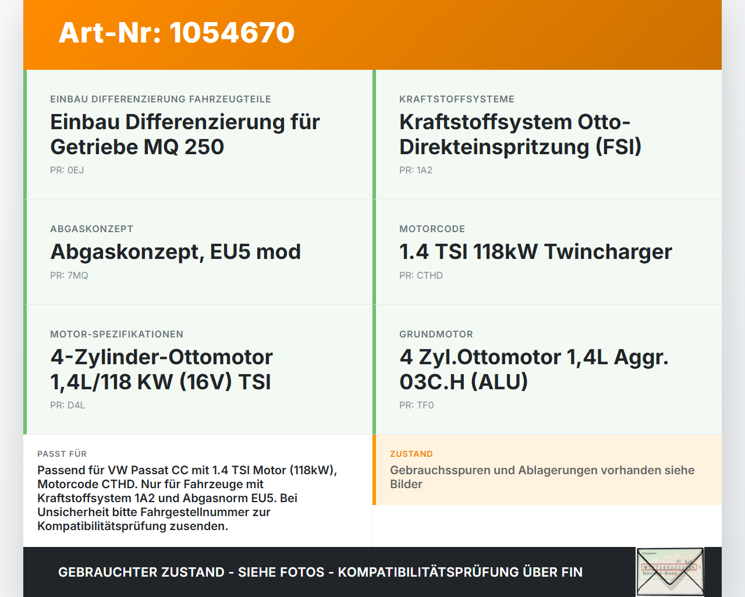Select the PASST FÜR label
745x597 pixels.
[x=62, y=454]
